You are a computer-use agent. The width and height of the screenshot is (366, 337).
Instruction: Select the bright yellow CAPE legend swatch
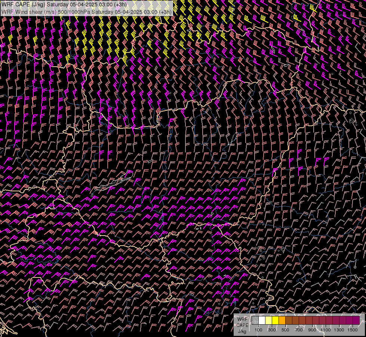click(276, 321)
